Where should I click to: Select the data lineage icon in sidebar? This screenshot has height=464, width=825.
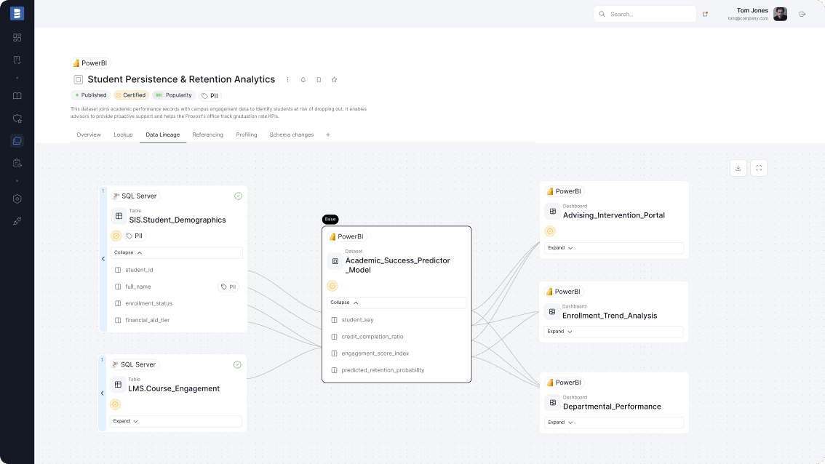point(17,140)
